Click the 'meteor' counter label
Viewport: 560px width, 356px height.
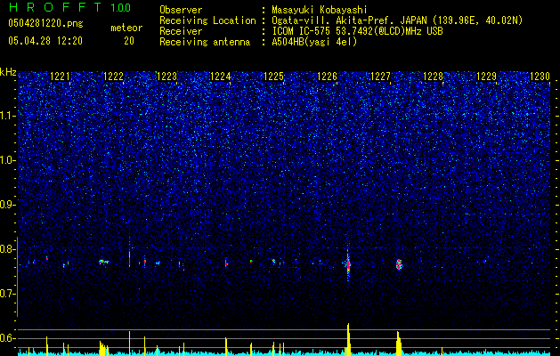point(126,28)
